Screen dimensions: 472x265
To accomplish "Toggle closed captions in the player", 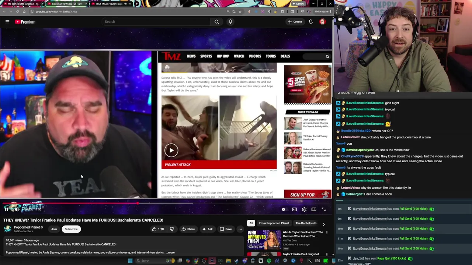I will pos(294,209).
